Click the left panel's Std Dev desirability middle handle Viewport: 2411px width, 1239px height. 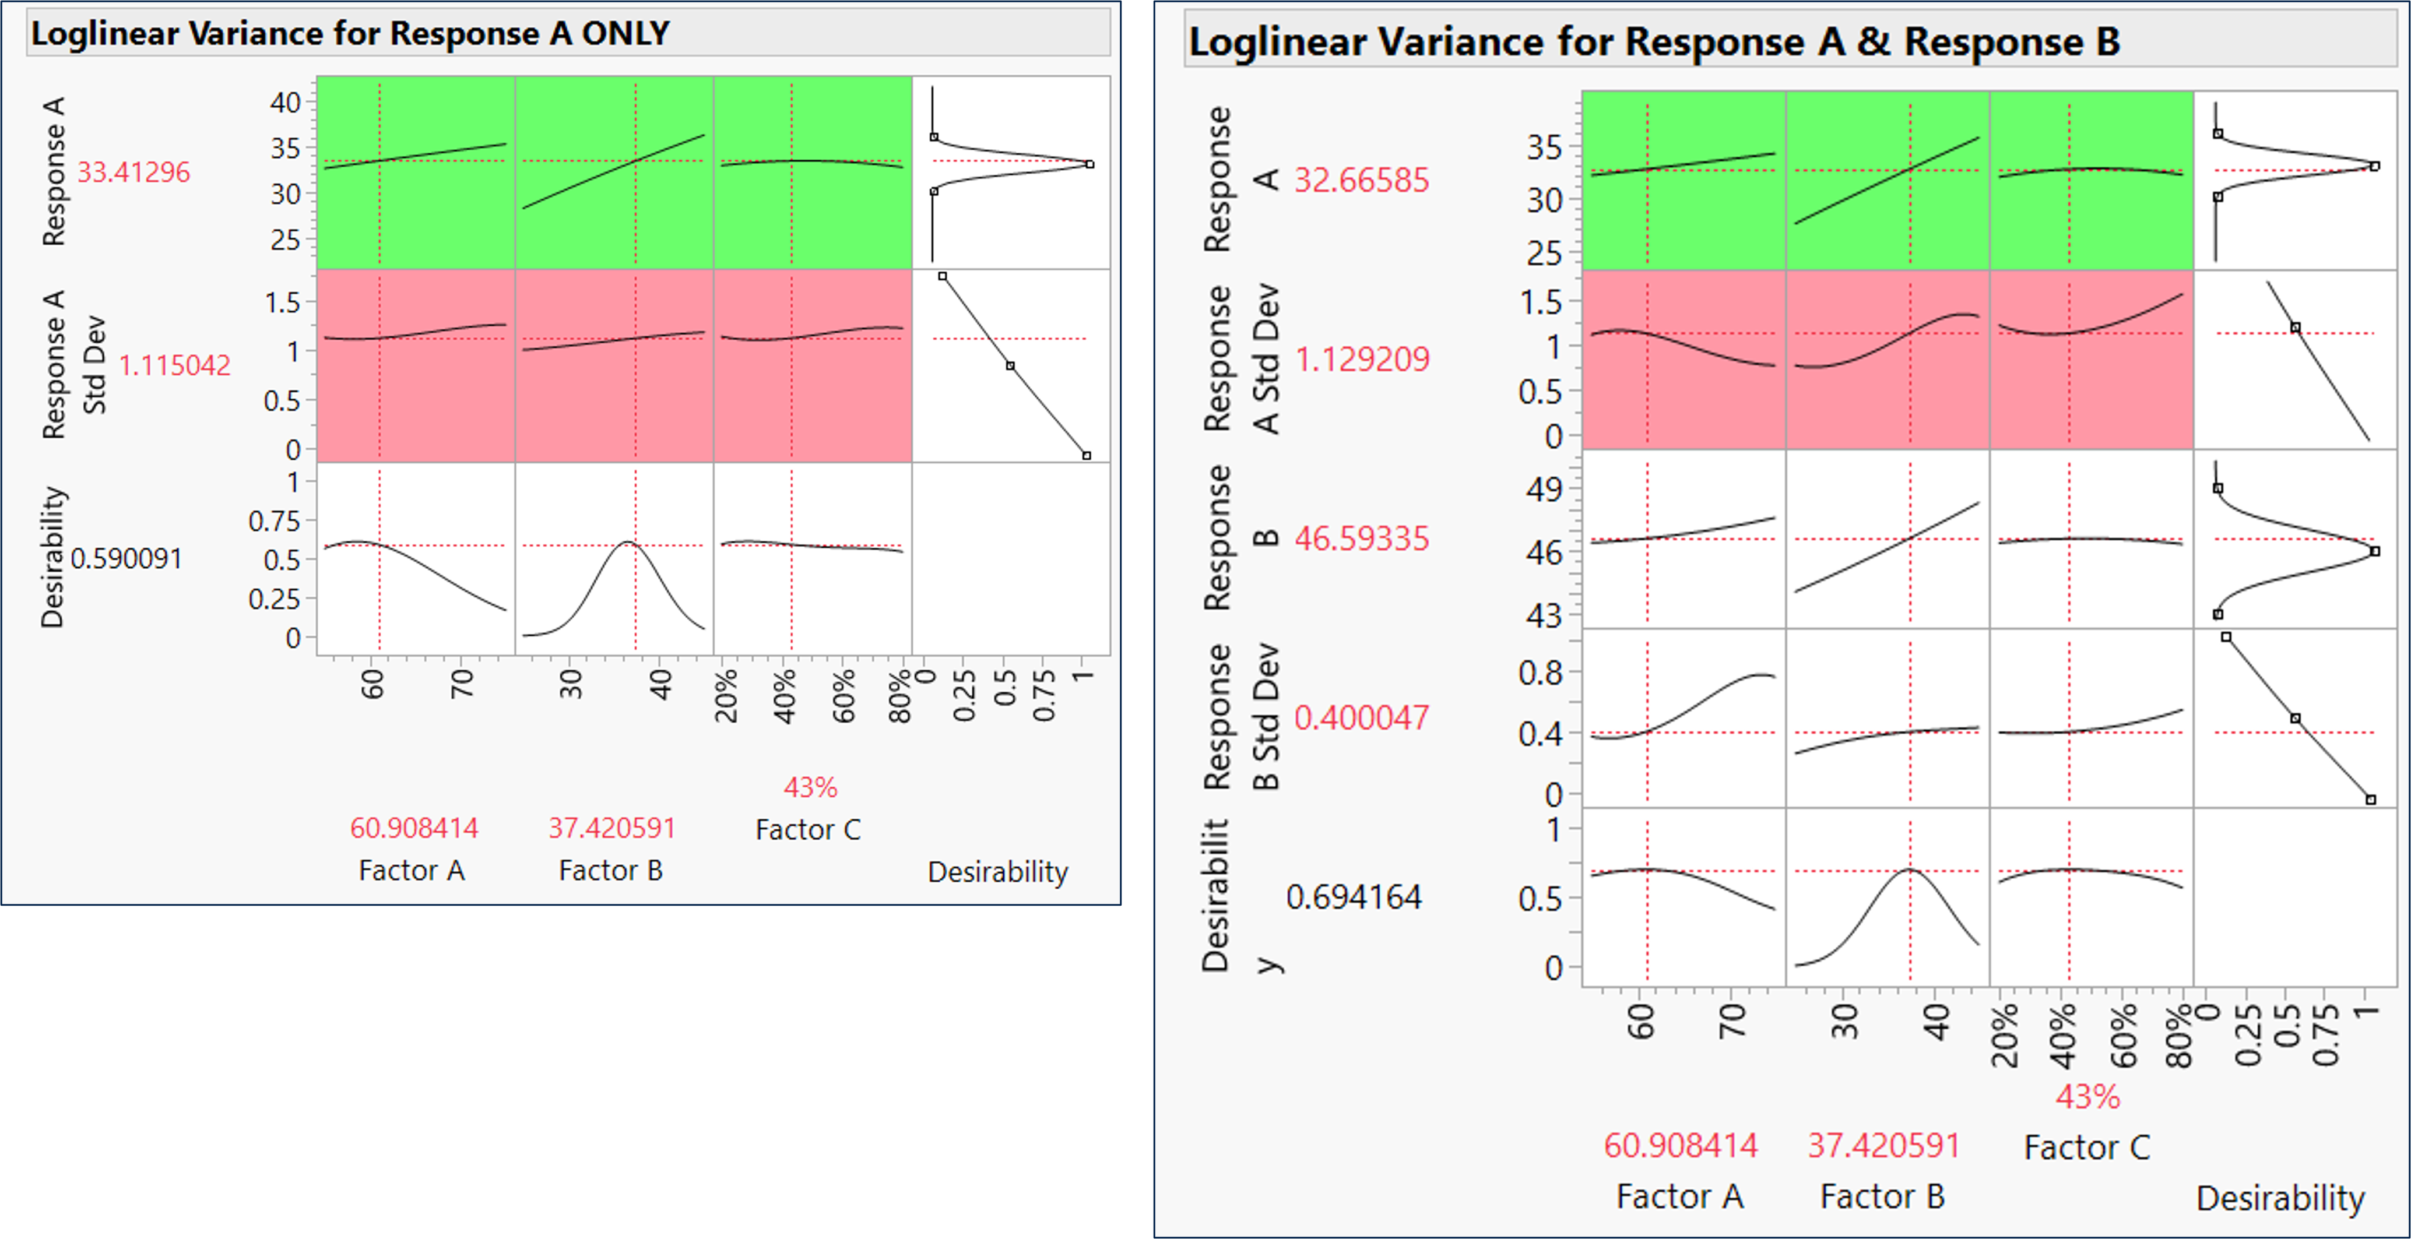[x=1010, y=366]
